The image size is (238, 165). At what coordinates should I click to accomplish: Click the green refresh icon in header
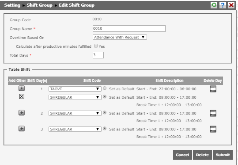214,5
